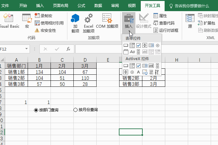Insert form control check box
The height and width of the screenshot is (145, 218).
pyautogui.click(x=139, y=45)
